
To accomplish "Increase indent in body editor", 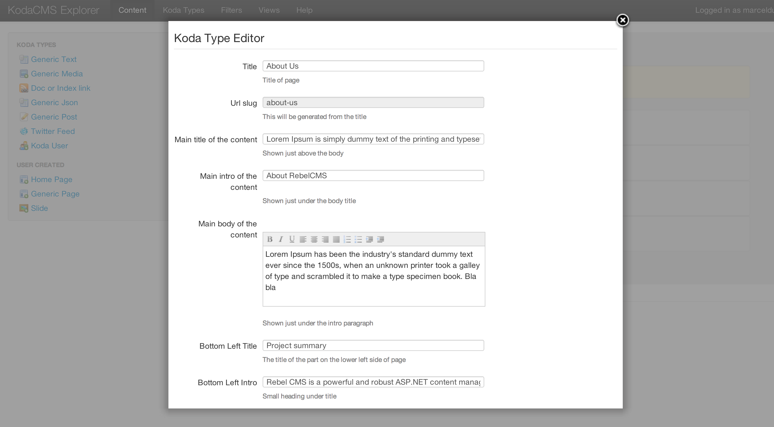I will click(x=369, y=239).
